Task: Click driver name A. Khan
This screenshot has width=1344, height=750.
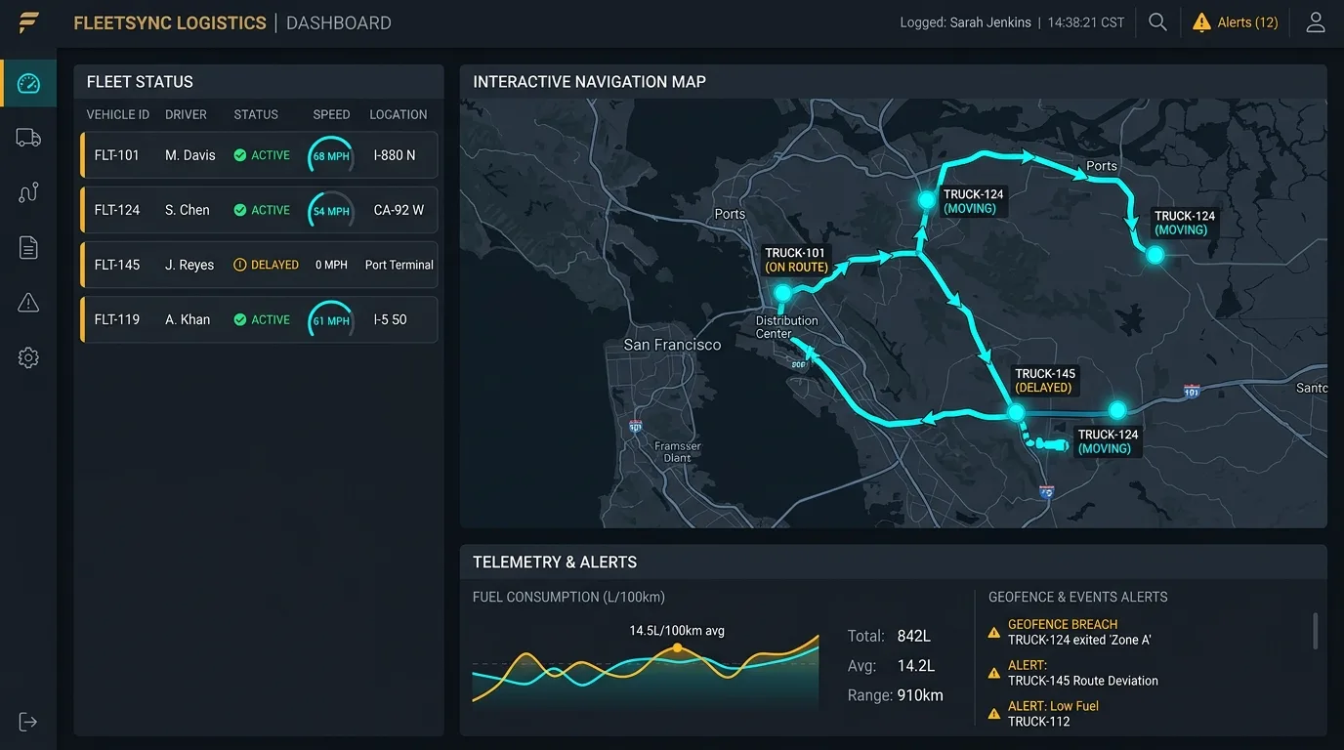Action: 188,319
